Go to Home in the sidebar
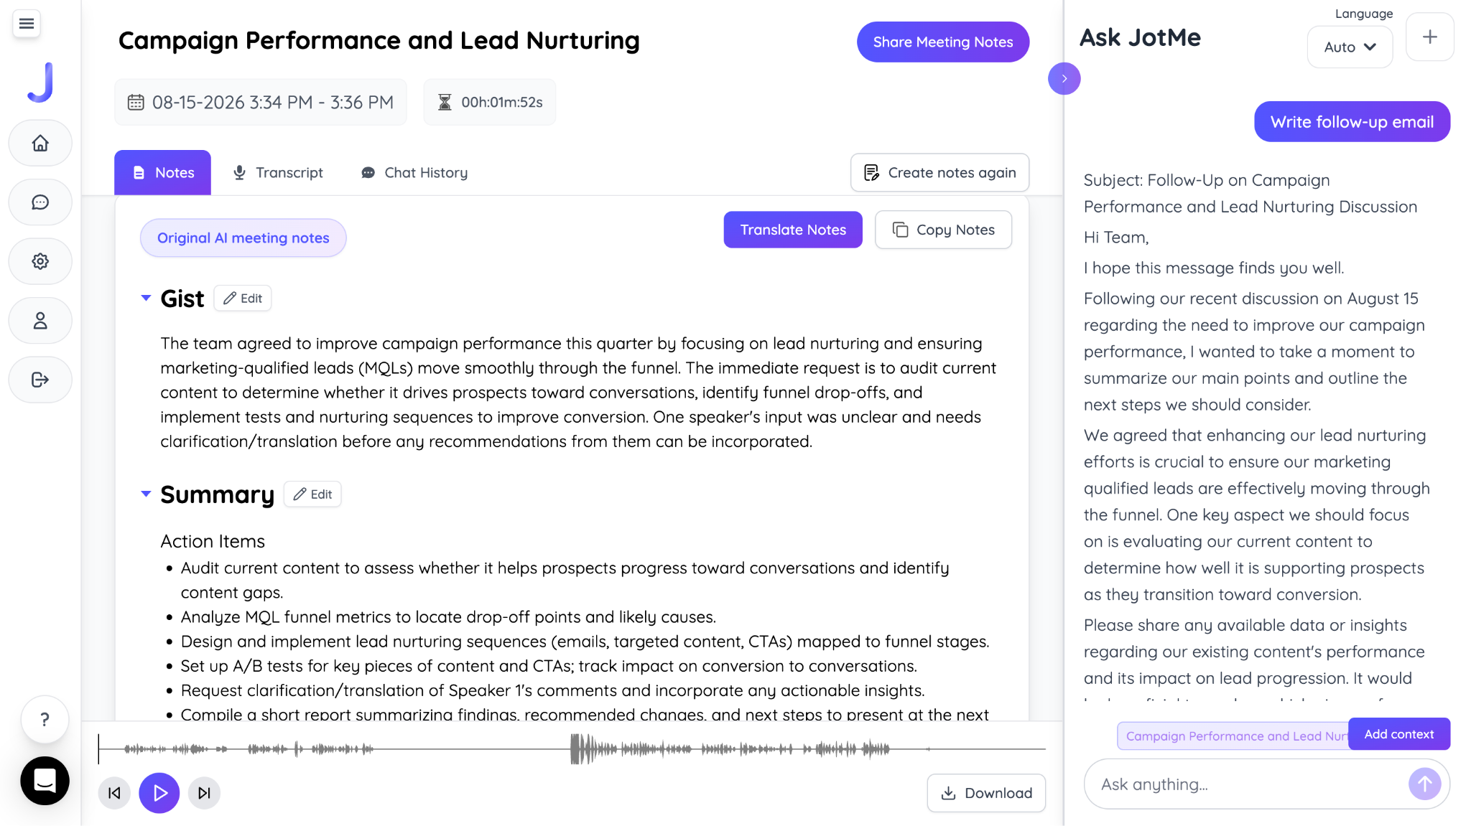The width and height of the screenshot is (1471, 826). coord(40,143)
